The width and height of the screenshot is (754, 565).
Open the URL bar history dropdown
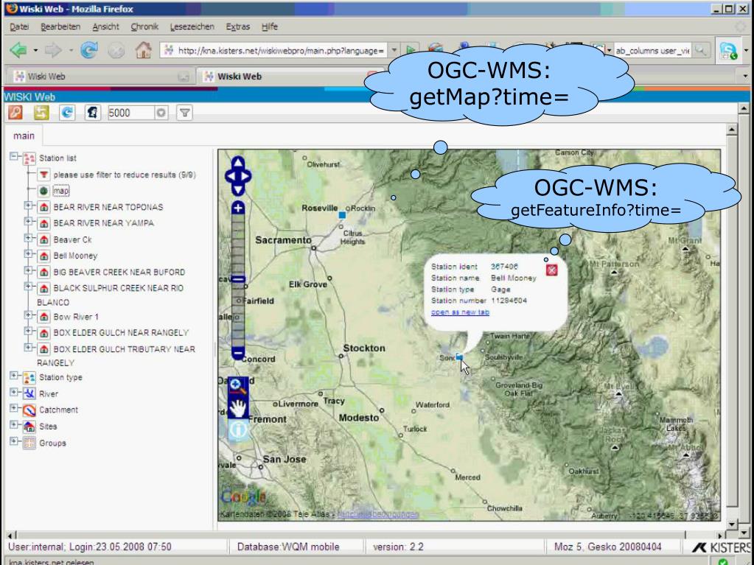pos(394,50)
